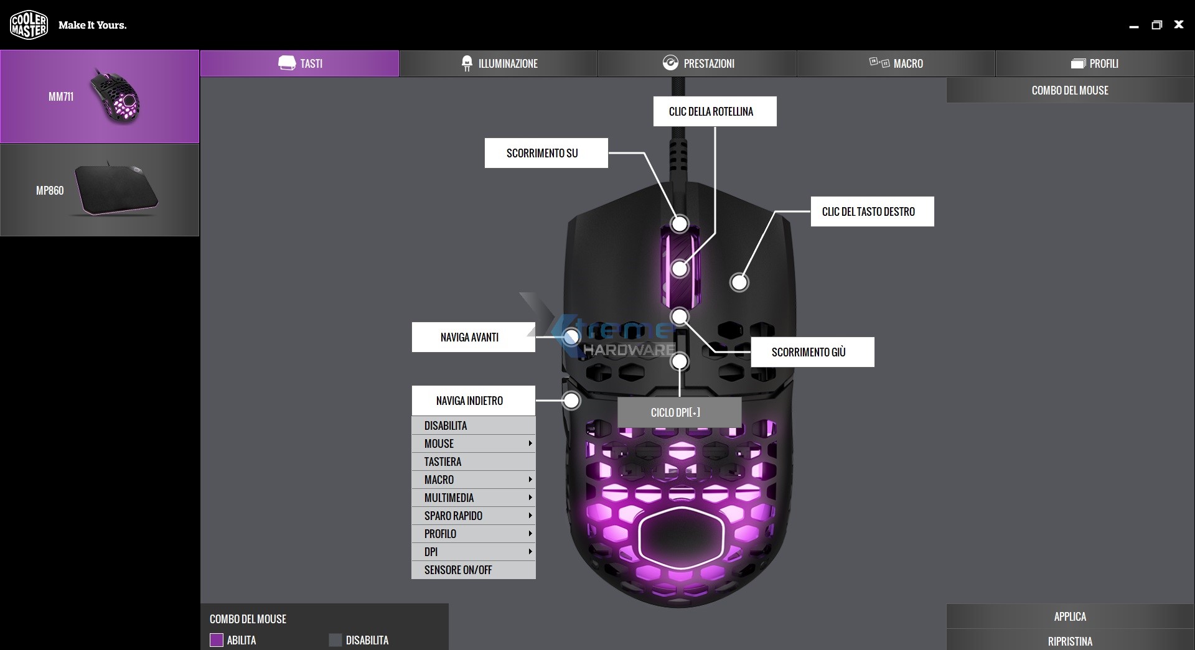Click the Cooler Master logo
The image size is (1195, 650).
click(x=29, y=25)
